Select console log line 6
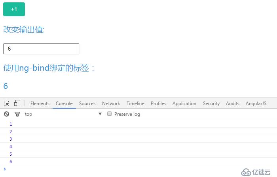277x177 pixels. pyautogui.click(x=138, y=161)
